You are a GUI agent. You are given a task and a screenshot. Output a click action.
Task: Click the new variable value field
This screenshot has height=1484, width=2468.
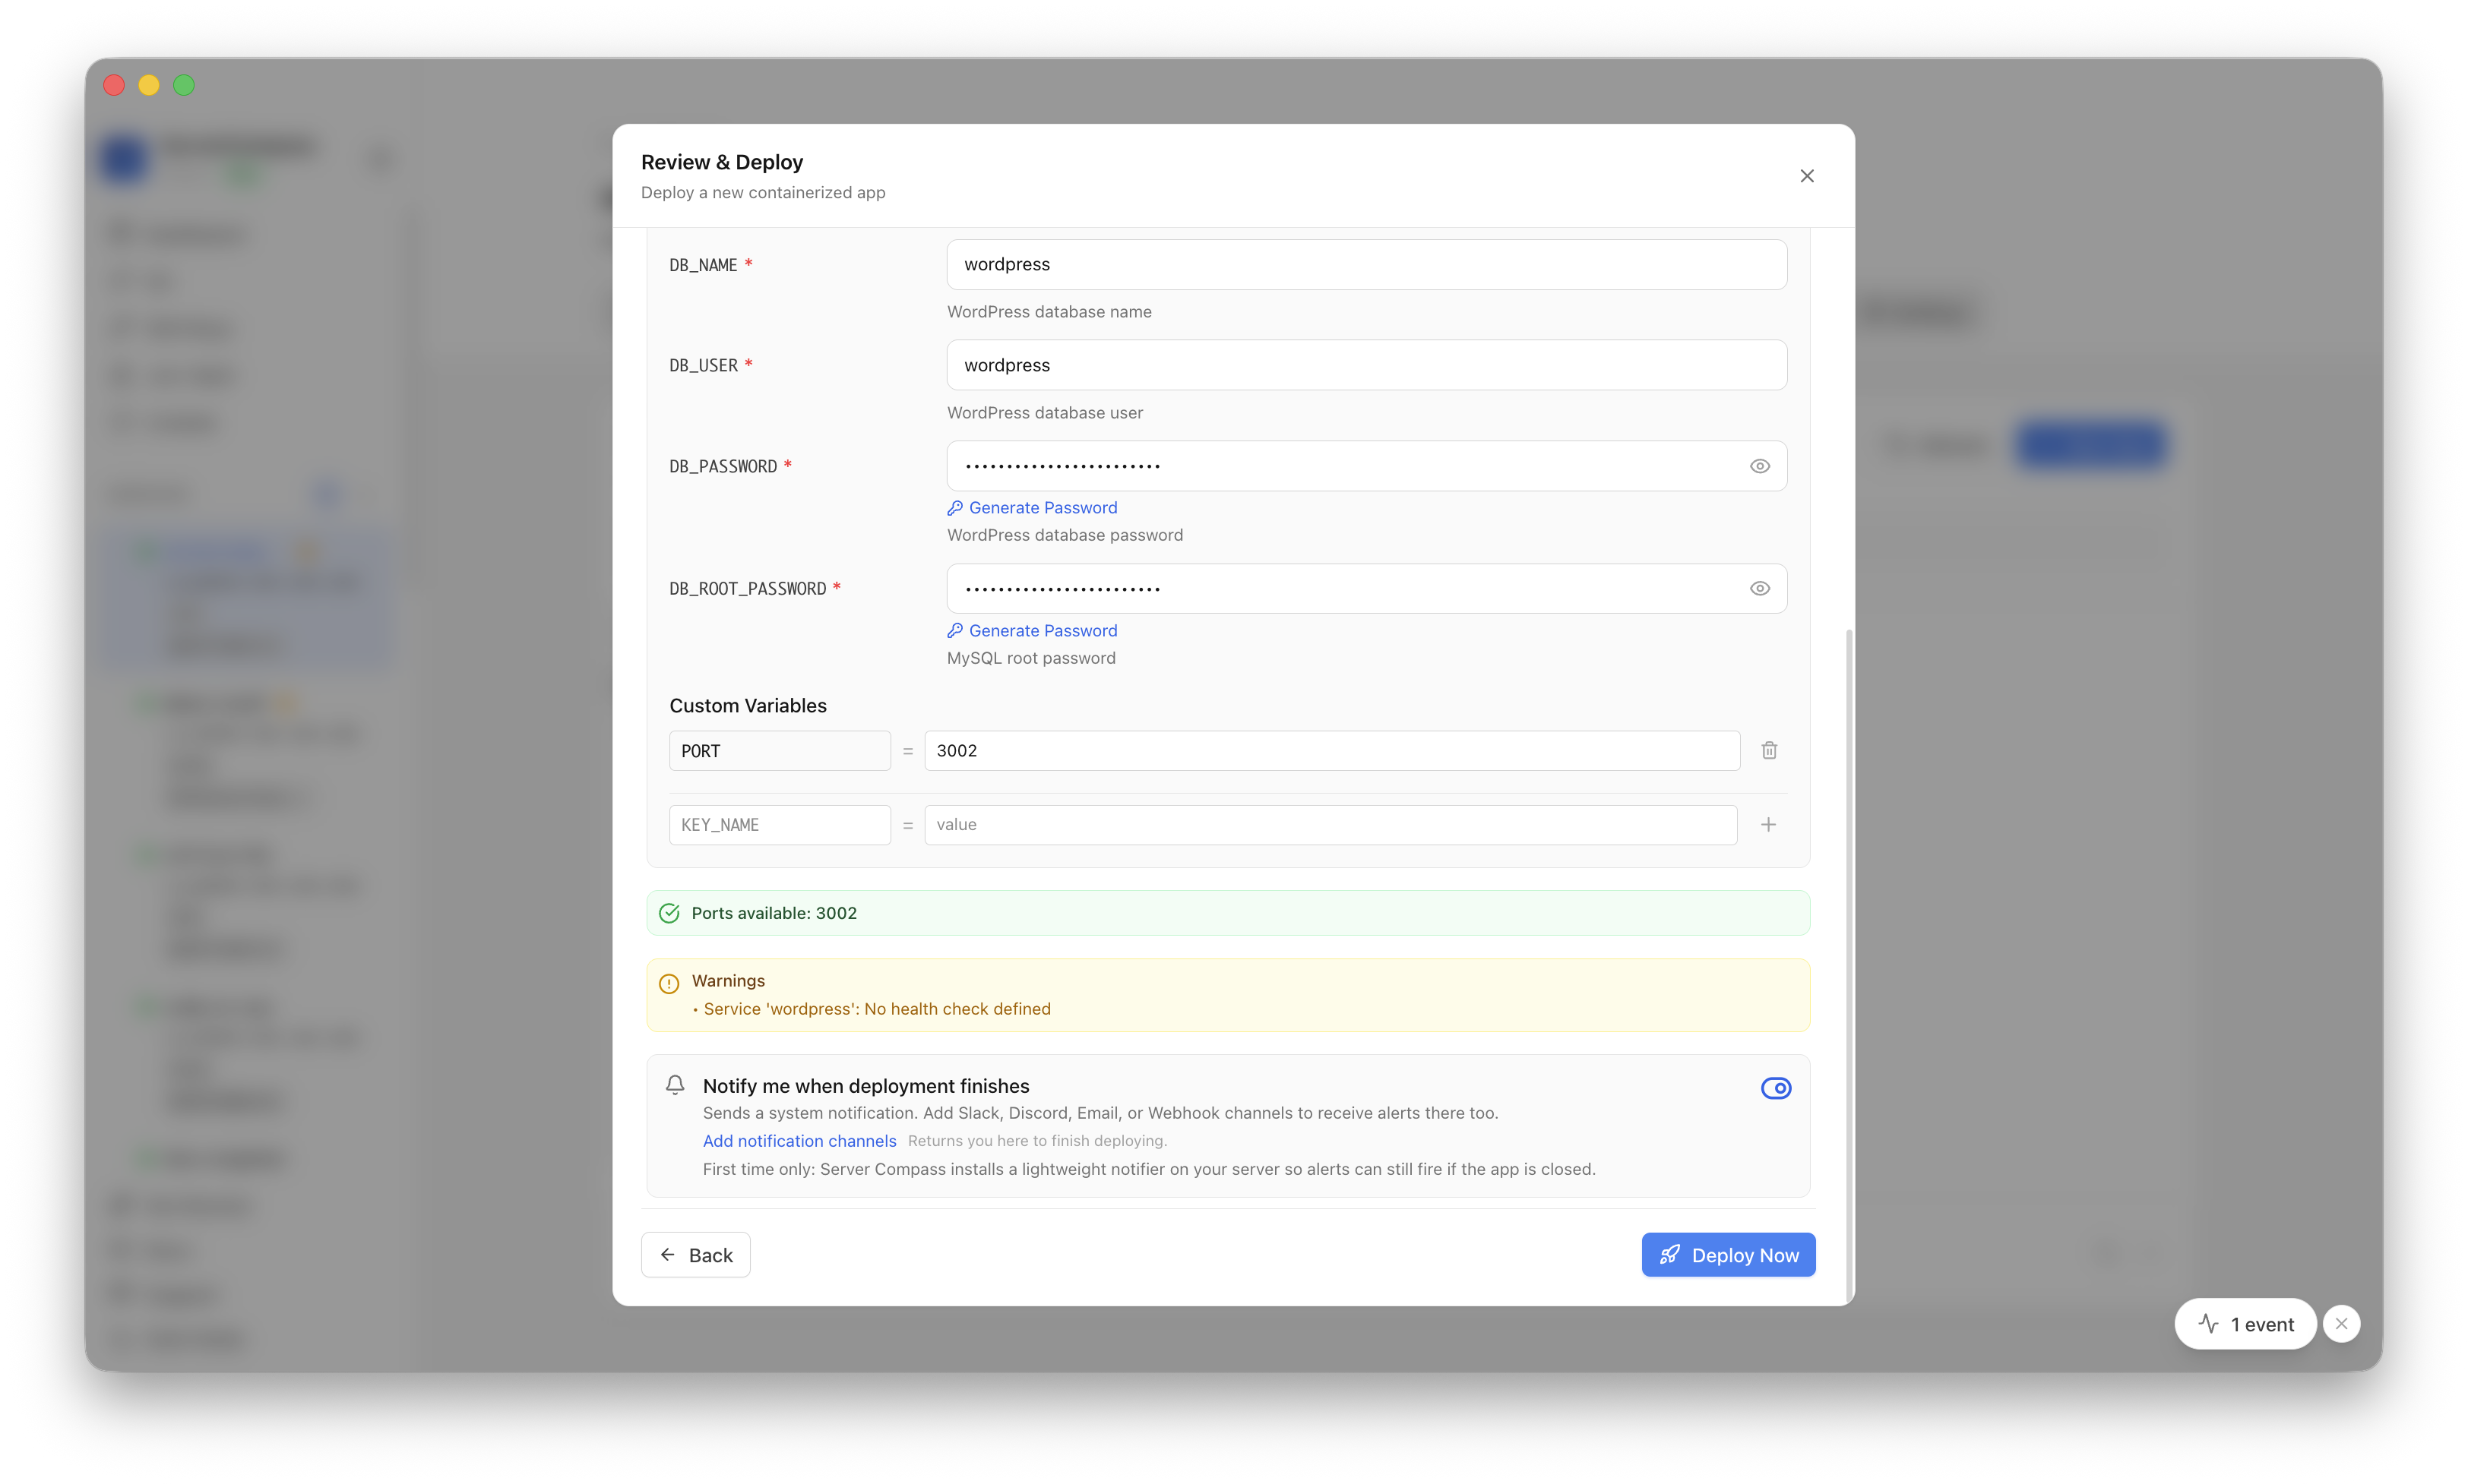point(1331,825)
